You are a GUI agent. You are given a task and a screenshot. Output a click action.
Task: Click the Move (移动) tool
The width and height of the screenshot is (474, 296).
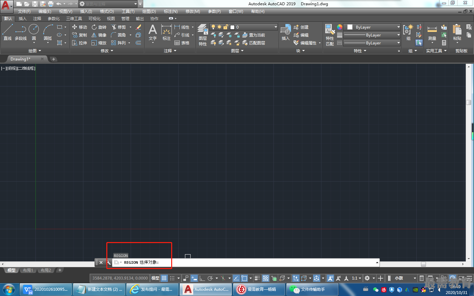(x=79, y=27)
